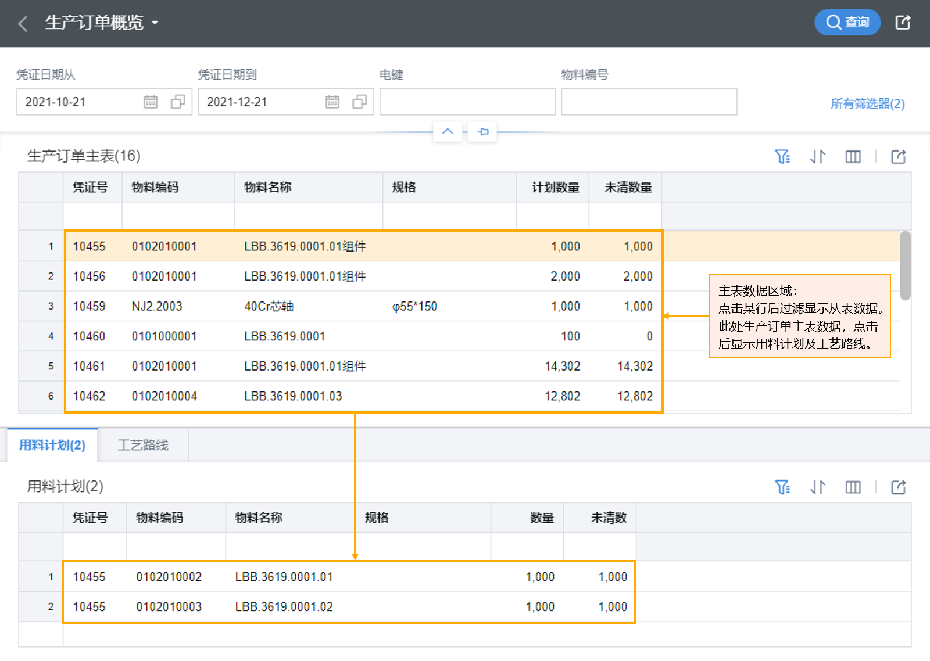Click value-help icon of 凭证日期到
930x661 pixels.
[360, 102]
